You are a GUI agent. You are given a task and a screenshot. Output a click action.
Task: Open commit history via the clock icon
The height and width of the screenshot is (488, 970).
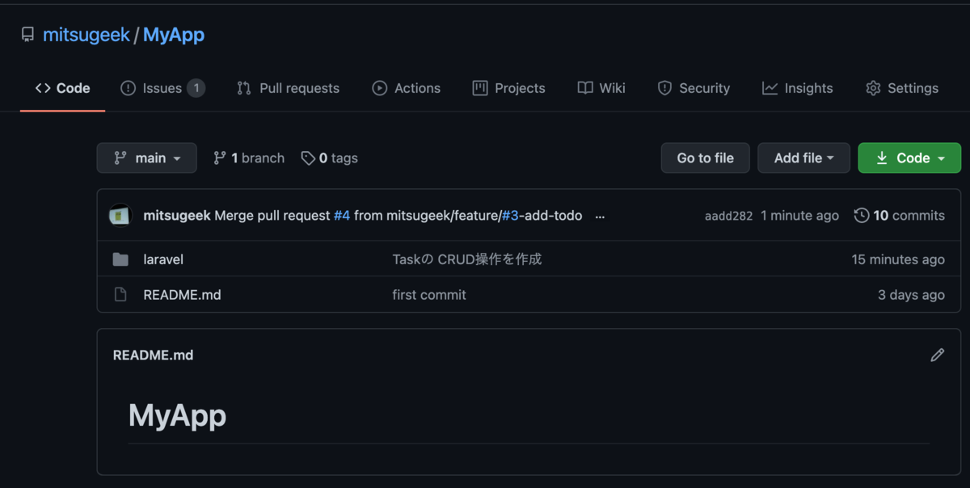point(862,216)
